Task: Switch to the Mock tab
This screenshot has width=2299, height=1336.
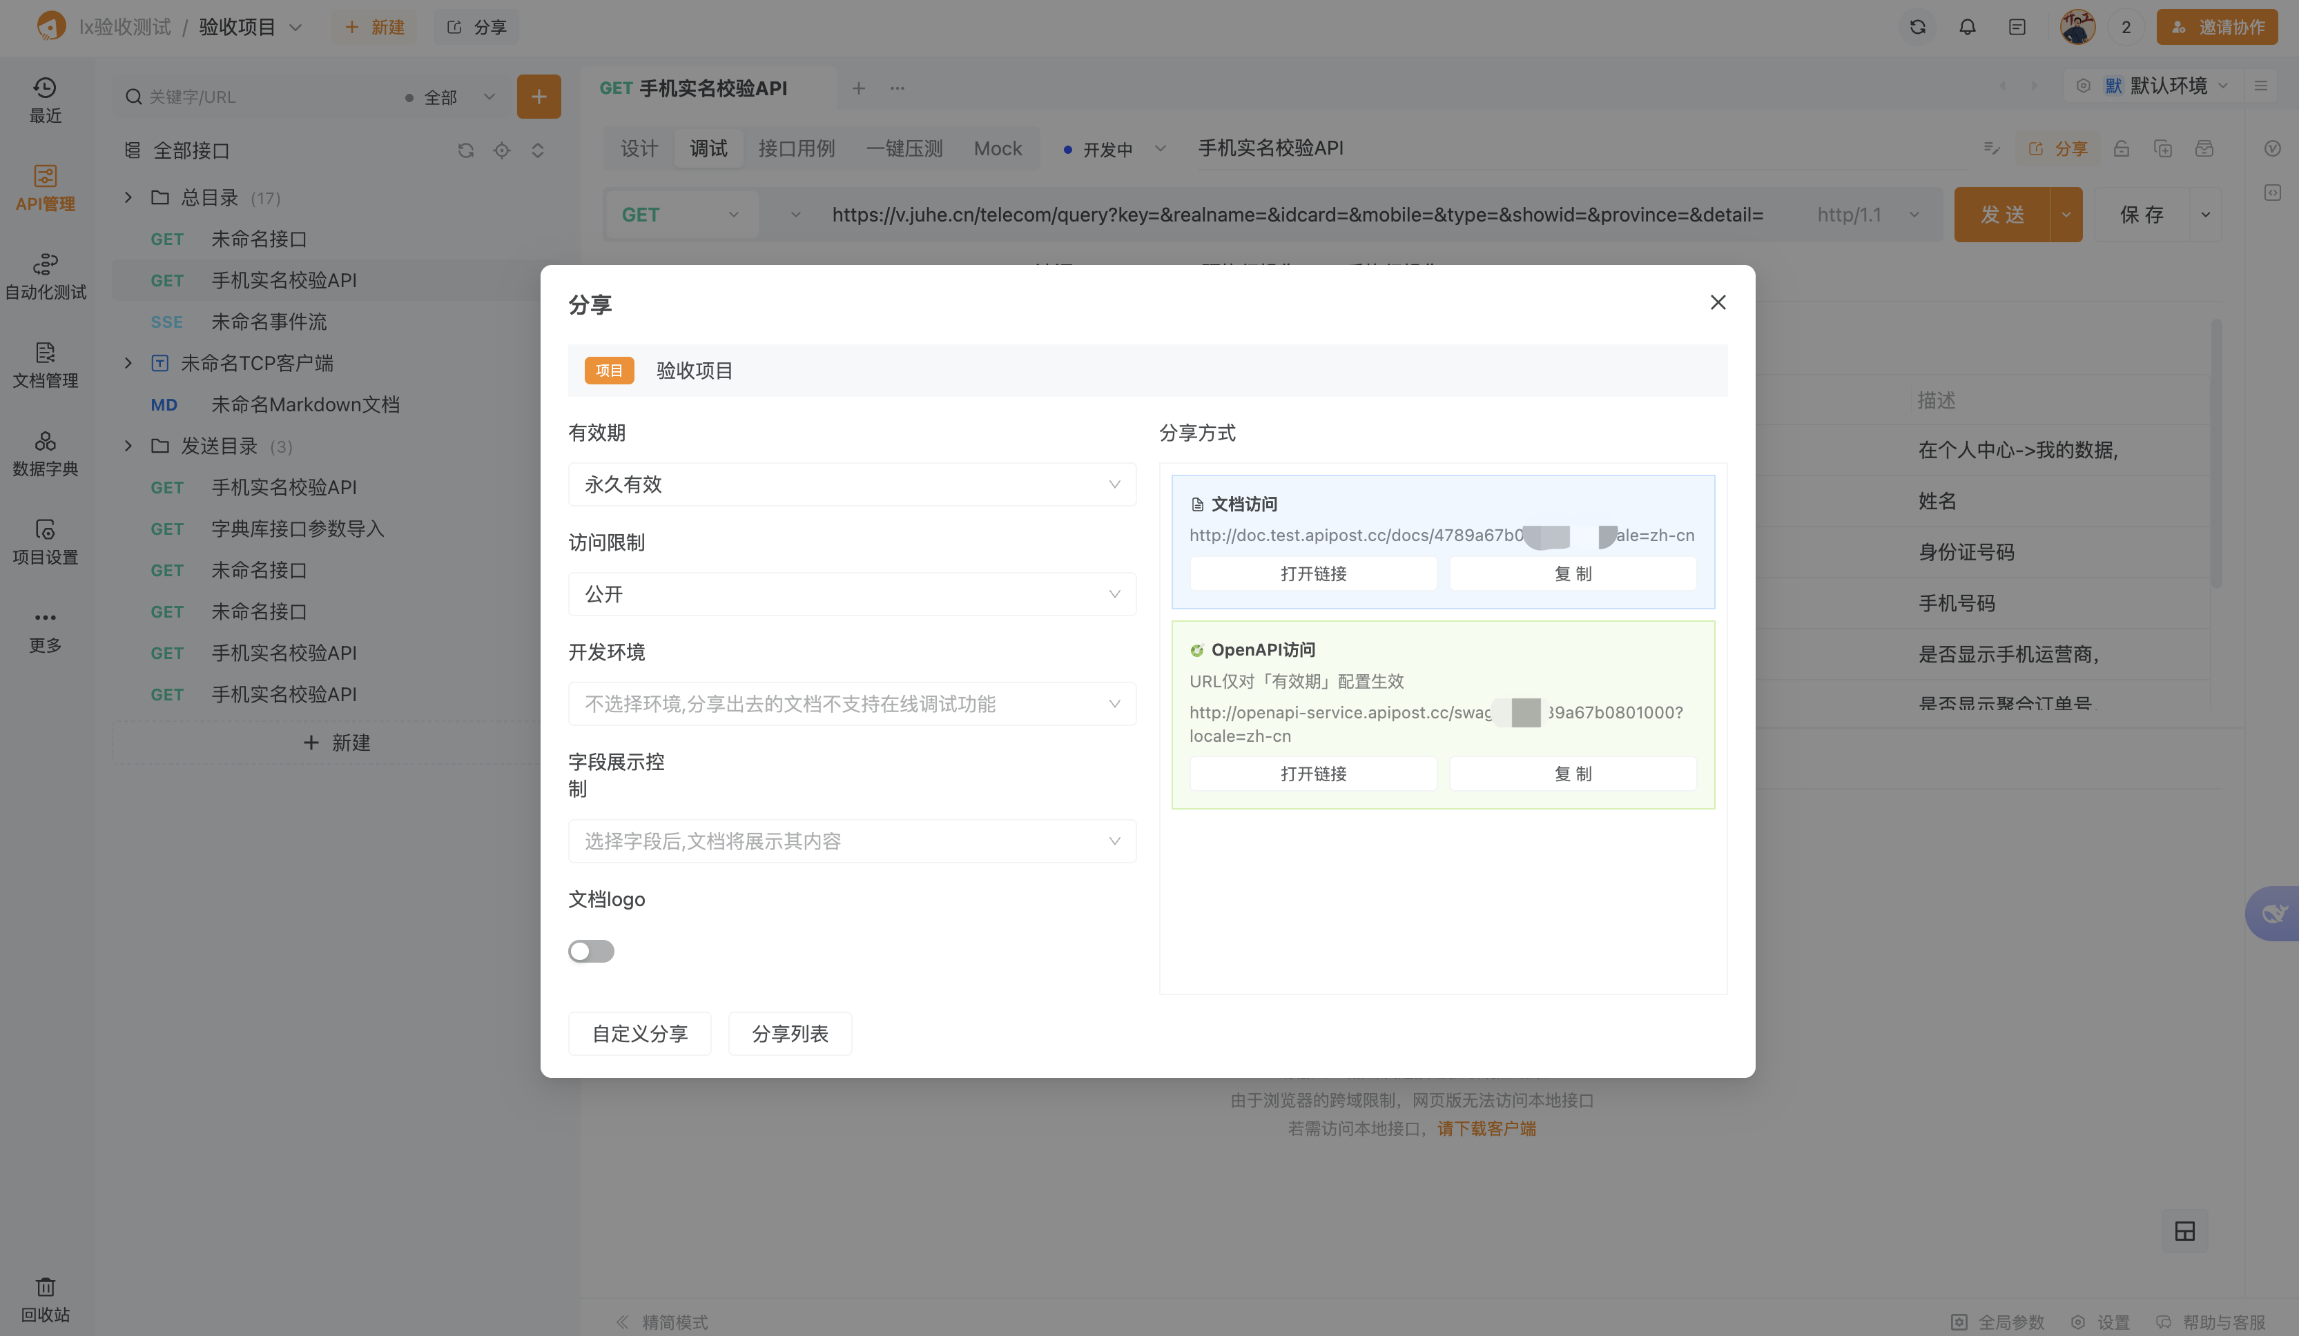Action: [x=997, y=148]
